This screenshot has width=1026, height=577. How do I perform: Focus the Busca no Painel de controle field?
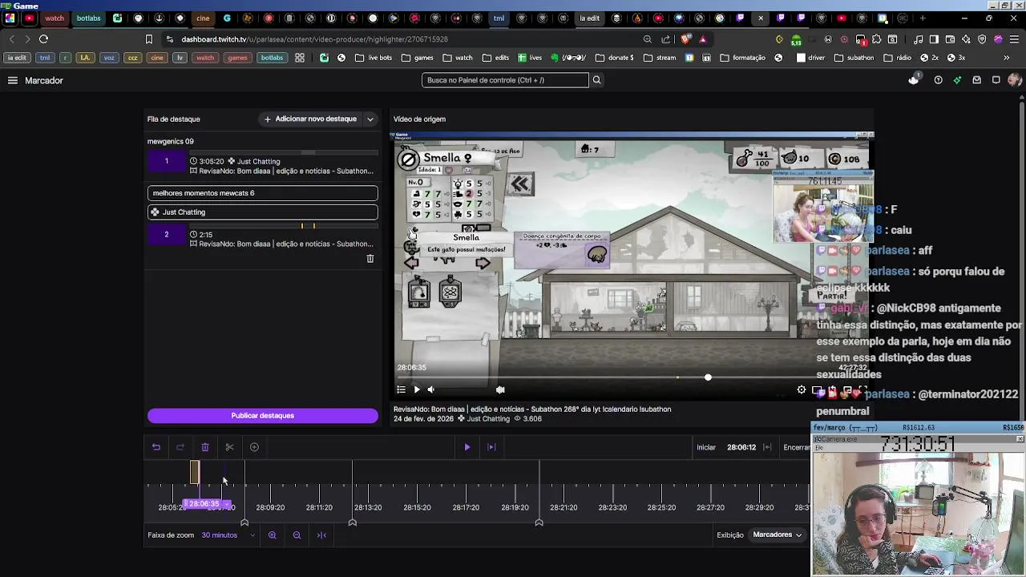(505, 80)
